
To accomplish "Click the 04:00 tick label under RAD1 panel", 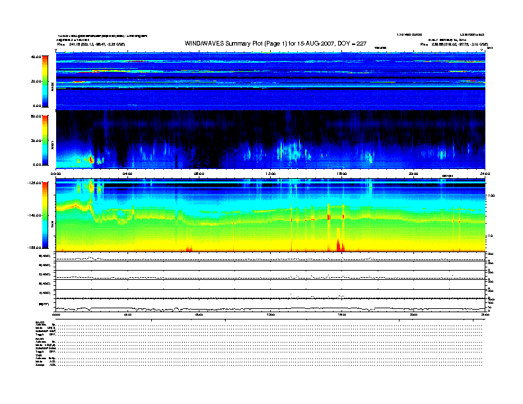I will (x=127, y=174).
